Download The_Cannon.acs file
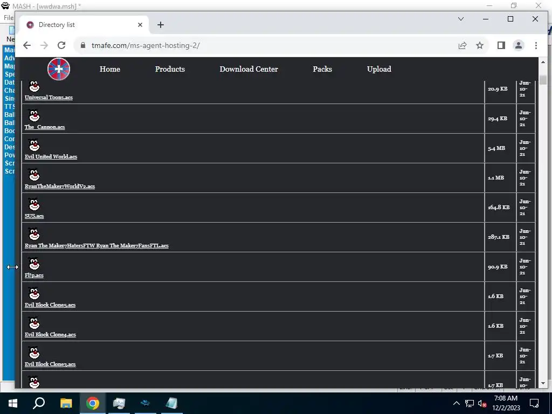Screen dimensions: 552x414 point(45,127)
